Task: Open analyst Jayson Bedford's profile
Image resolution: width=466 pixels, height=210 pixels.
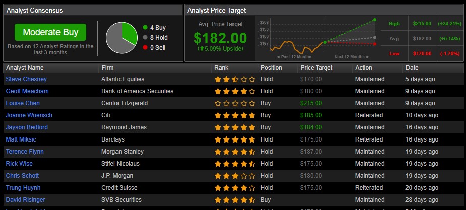Action: click(x=27, y=127)
